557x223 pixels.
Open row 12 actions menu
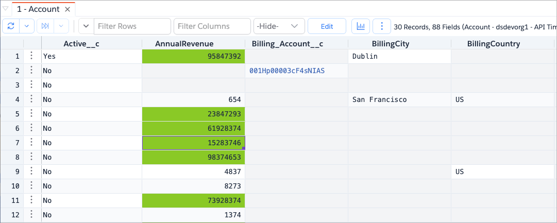click(x=32, y=215)
